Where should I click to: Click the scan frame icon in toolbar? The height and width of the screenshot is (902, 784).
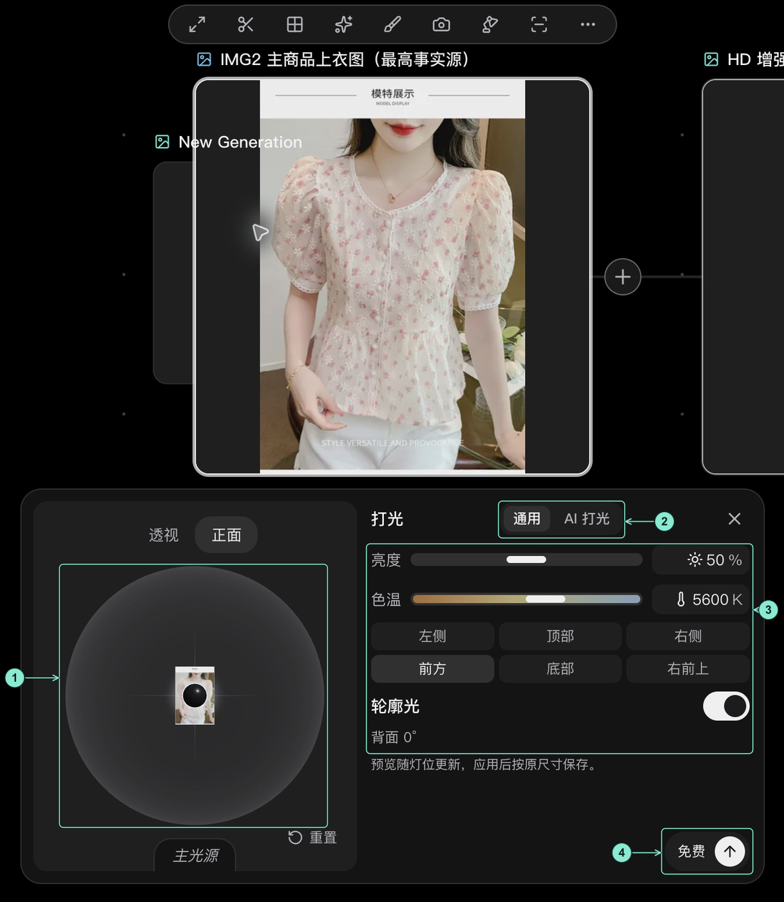539,24
